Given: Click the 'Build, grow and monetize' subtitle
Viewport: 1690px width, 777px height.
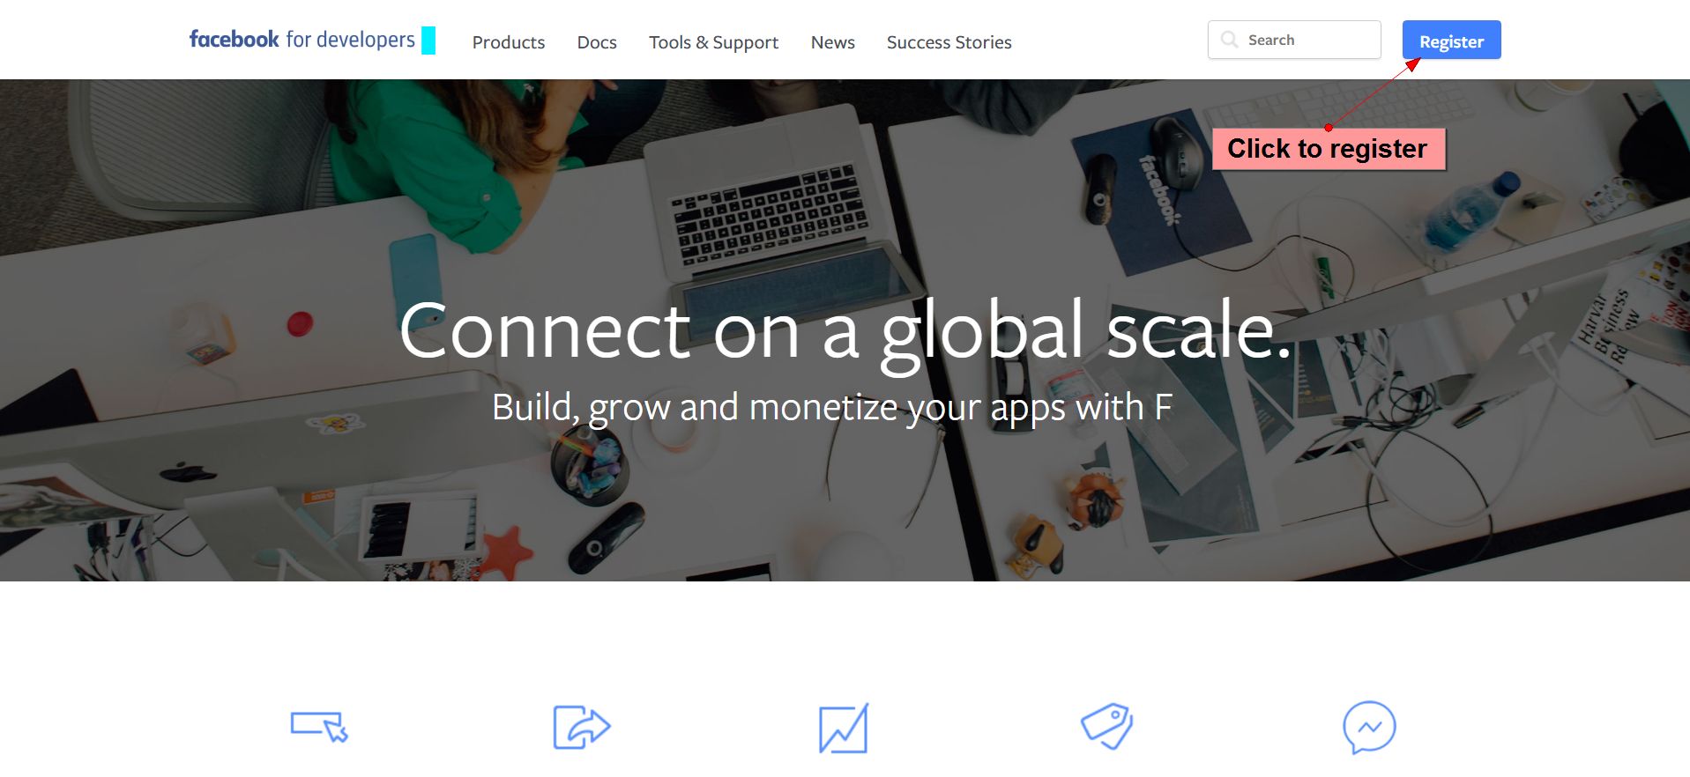Looking at the screenshot, I should [832, 408].
